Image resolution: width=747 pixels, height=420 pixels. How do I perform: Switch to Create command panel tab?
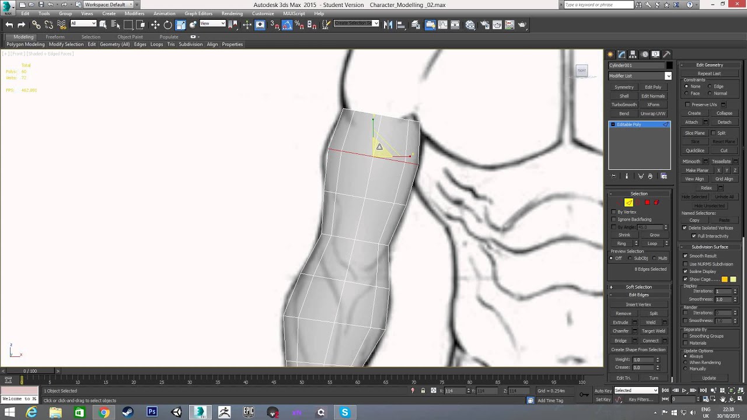[610, 54]
